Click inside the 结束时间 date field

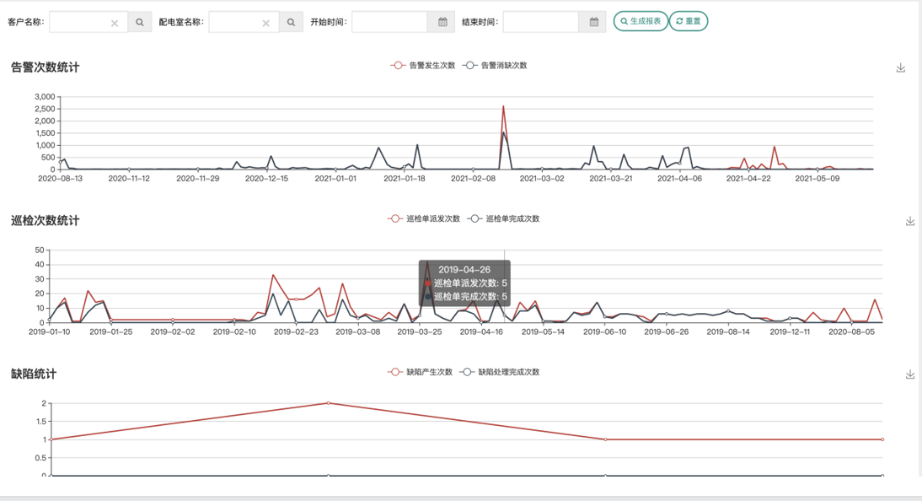point(540,23)
